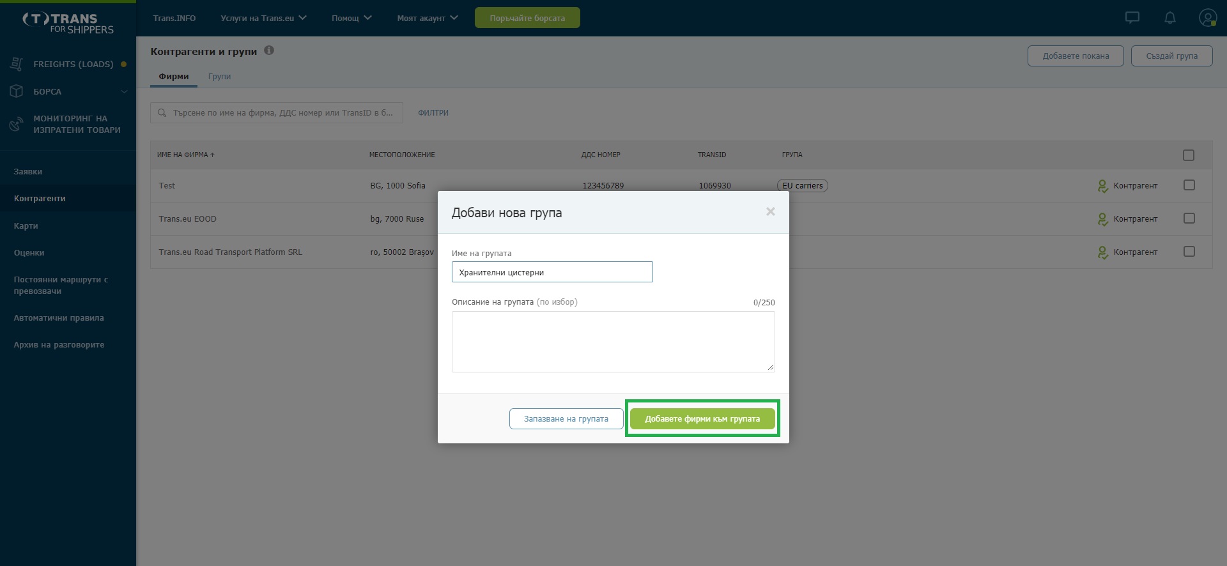Screen dimensions: 1227x566
Task: Open the notifications bell
Action: [1169, 18]
